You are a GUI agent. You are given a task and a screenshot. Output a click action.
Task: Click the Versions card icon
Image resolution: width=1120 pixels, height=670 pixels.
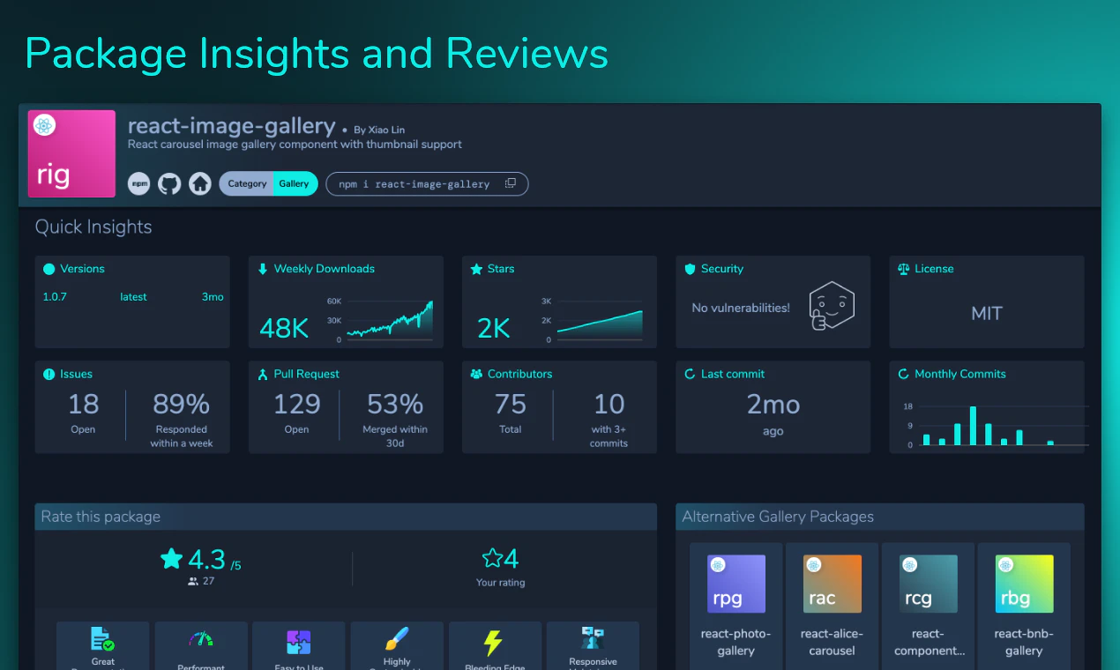[x=49, y=269]
